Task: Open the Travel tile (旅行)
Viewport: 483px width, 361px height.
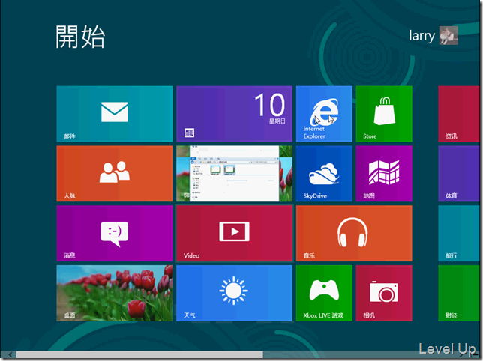Action: click(x=459, y=233)
